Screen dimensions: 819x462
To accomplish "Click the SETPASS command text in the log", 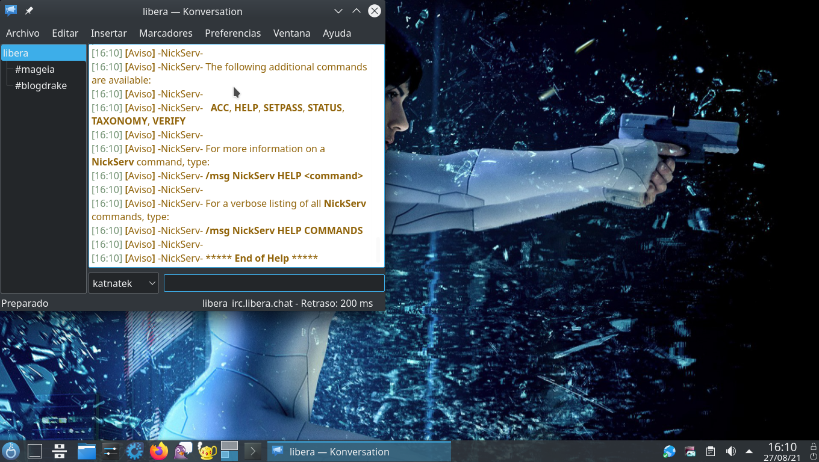I will click(x=283, y=108).
